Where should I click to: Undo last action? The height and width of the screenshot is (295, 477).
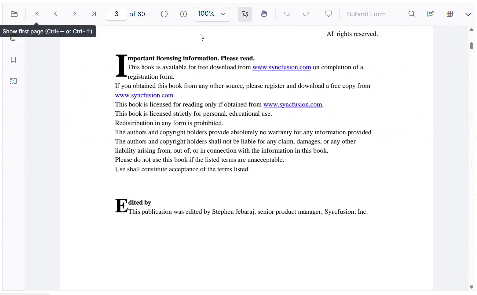click(x=287, y=14)
